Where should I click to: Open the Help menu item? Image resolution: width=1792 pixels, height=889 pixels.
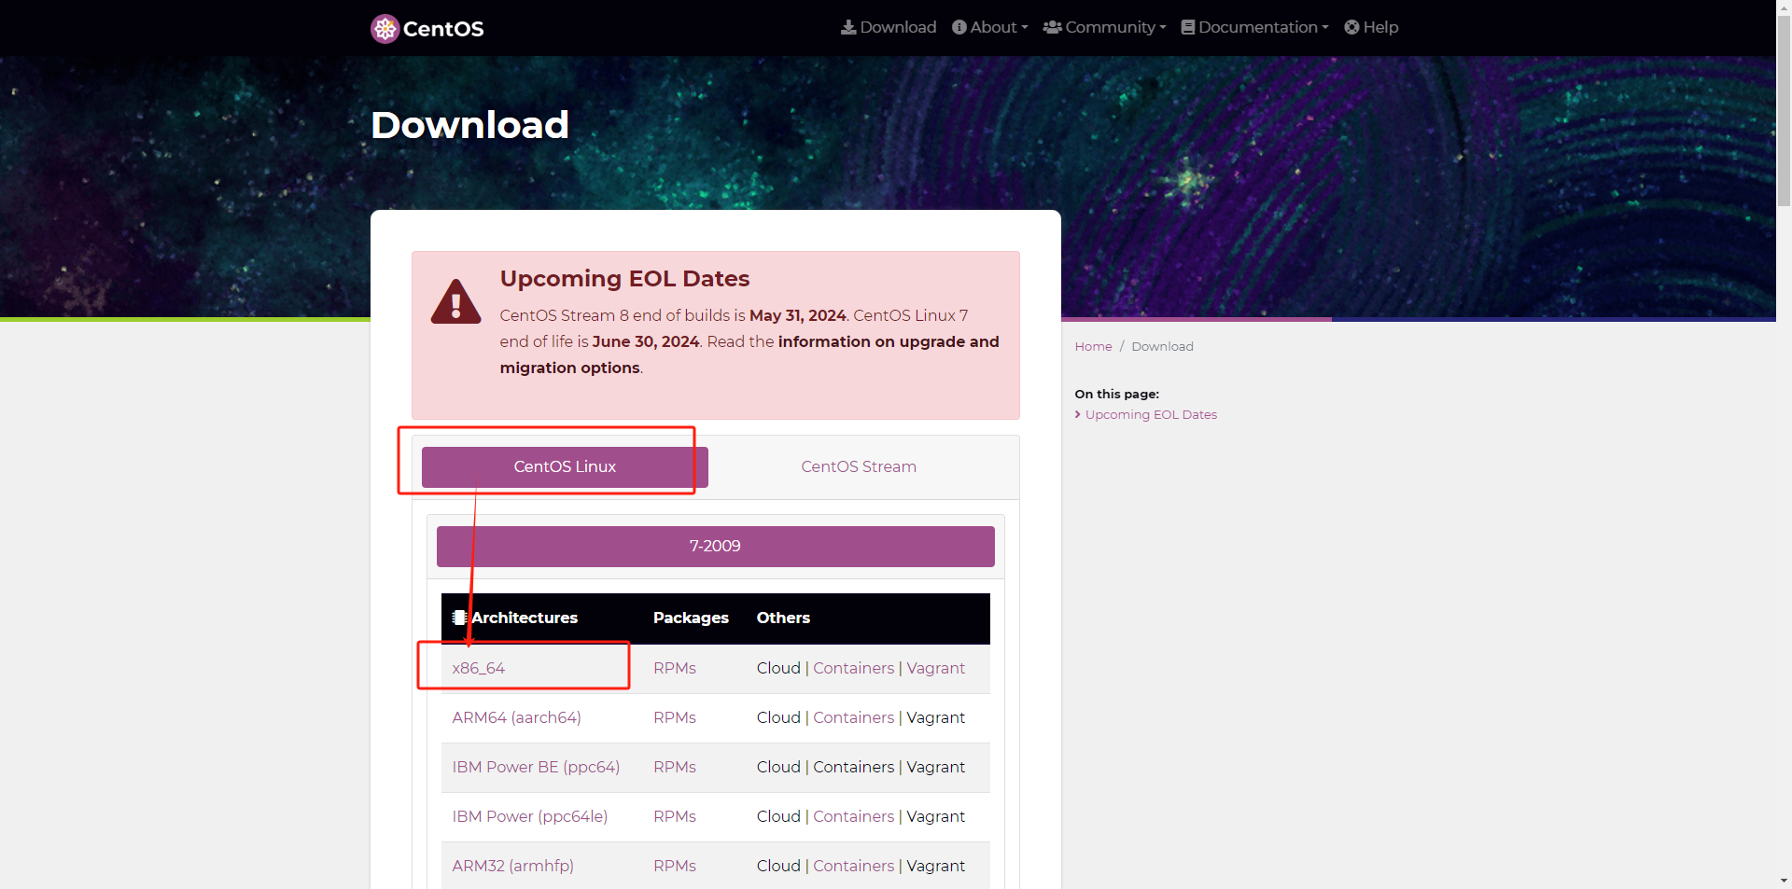(x=1371, y=28)
